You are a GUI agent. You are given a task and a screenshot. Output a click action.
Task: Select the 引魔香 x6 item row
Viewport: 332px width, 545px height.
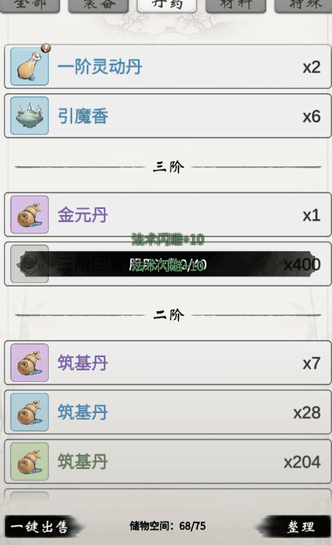pos(168,116)
